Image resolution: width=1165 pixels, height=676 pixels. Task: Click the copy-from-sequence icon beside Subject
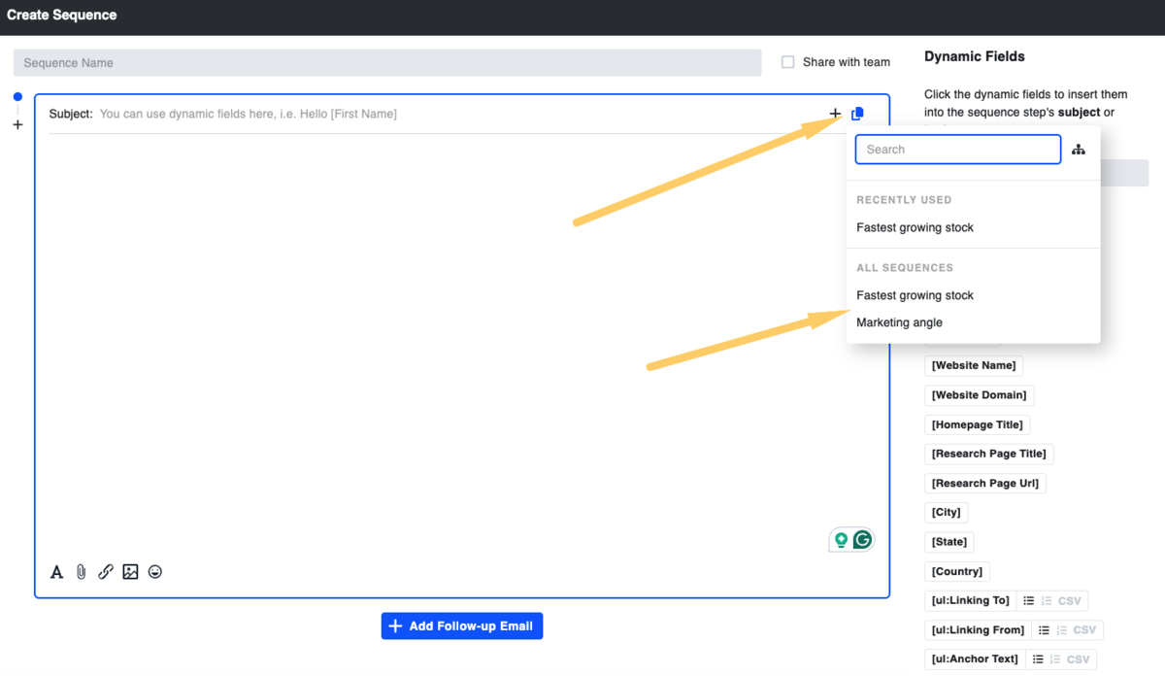[x=857, y=114]
